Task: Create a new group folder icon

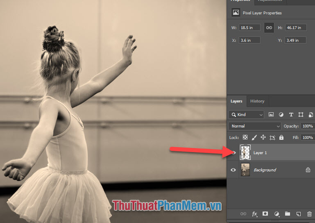Action: pyautogui.click(x=288, y=214)
